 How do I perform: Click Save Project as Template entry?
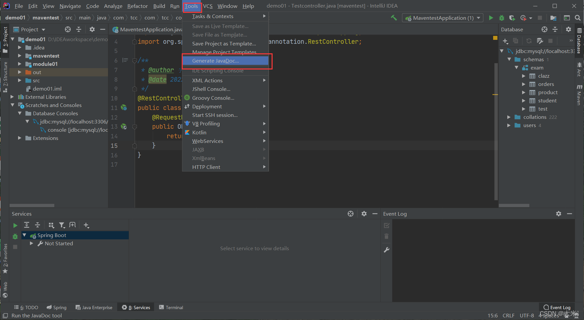[226, 43]
